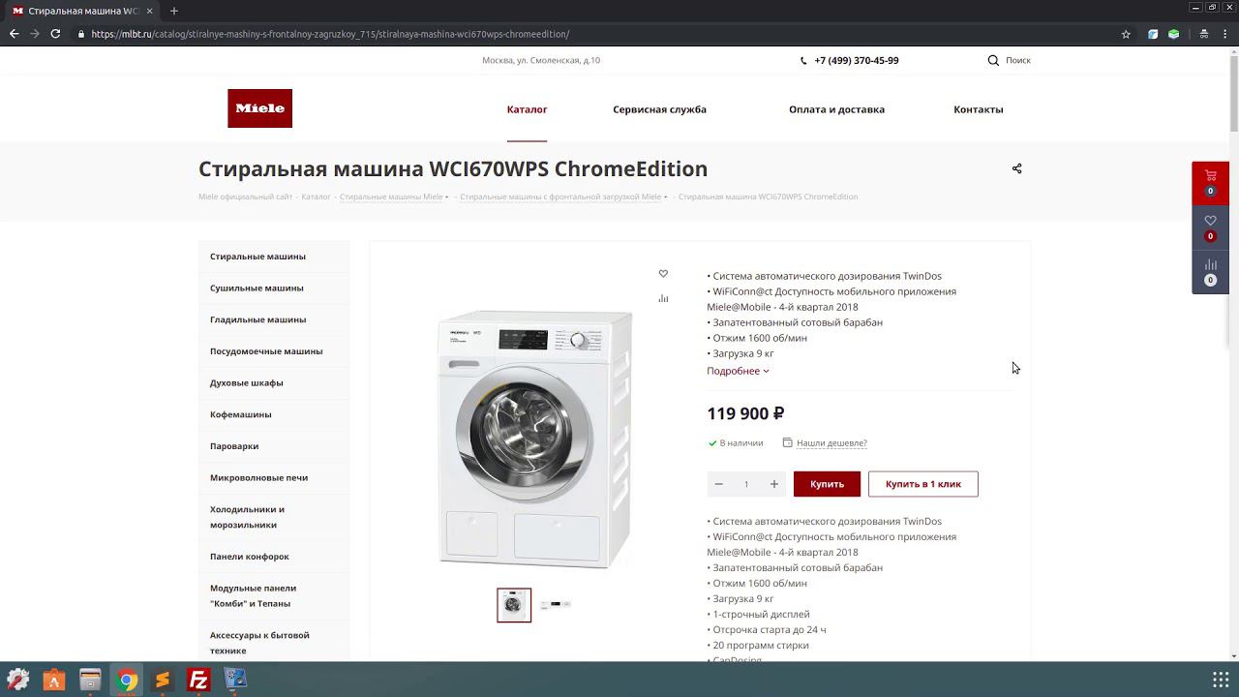Open the share icon beside the product title
The height and width of the screenshot is (697, 1239).
pyautogui.click(x=1016, y=168)
